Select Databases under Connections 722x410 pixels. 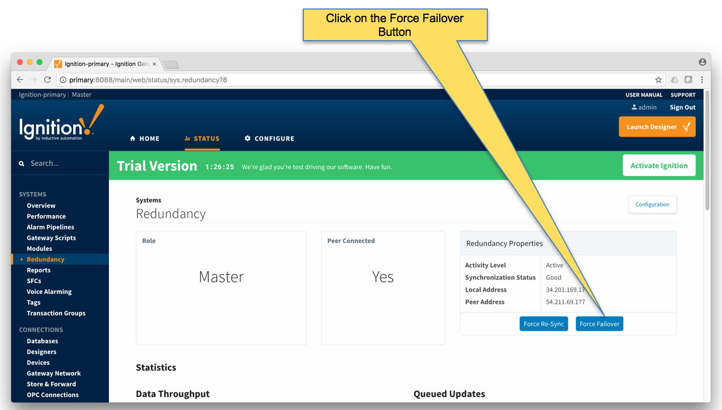tap(42, 341)
